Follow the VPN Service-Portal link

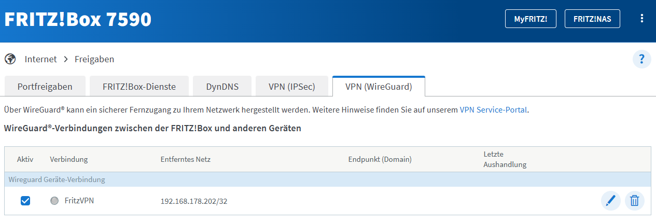click(493, 110)
